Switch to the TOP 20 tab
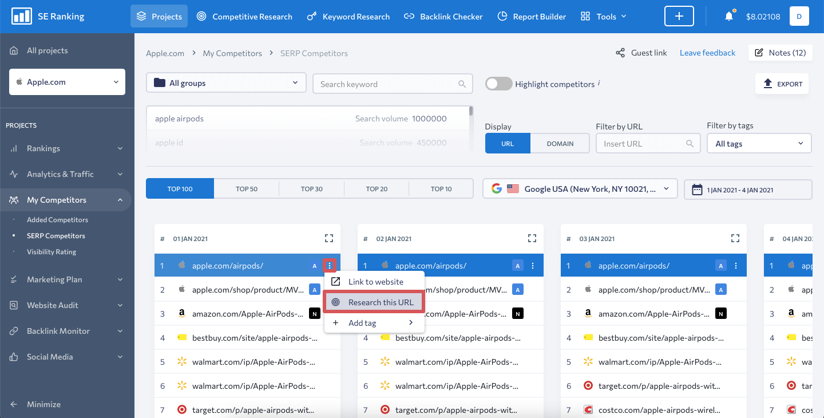Screen dimensions: 824x418 click(377, 188)
